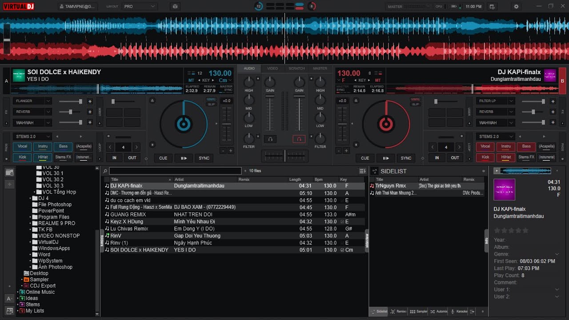This screenshot has height=320, width=569.
Task: Open the STEMS 2.0 pads dropdown on deck B
Action: click(496, 136)
